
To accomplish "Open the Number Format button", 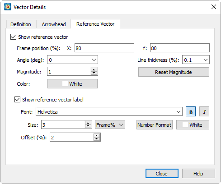I will [155, 125].
